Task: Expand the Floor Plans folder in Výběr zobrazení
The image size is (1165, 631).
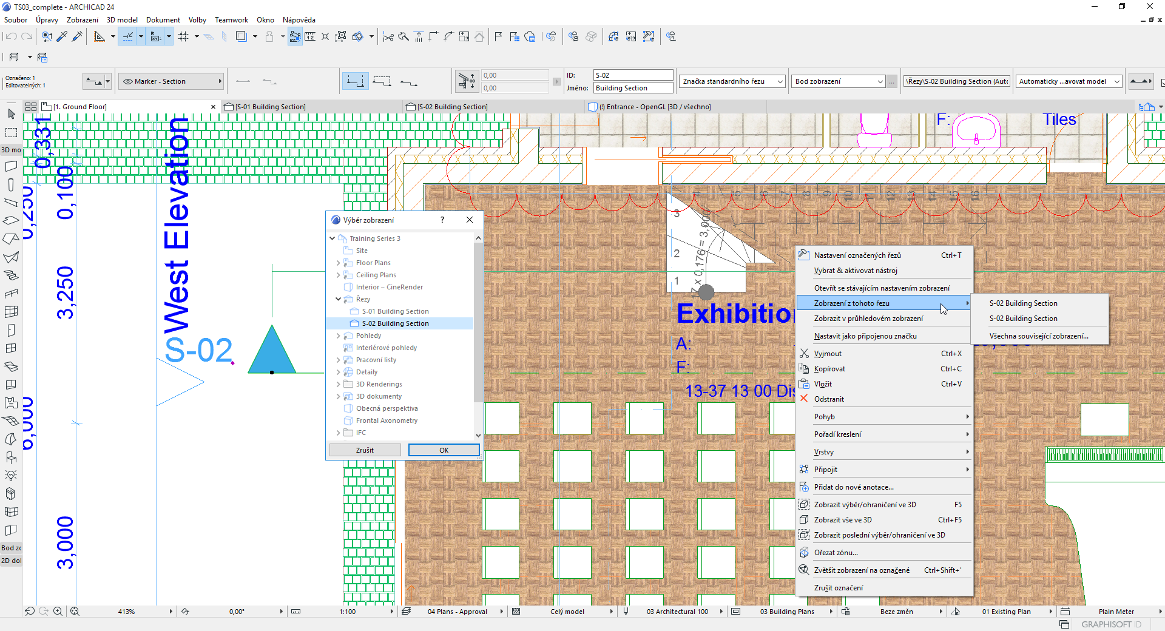Action: pyautogui.click(x=338, y=263)
